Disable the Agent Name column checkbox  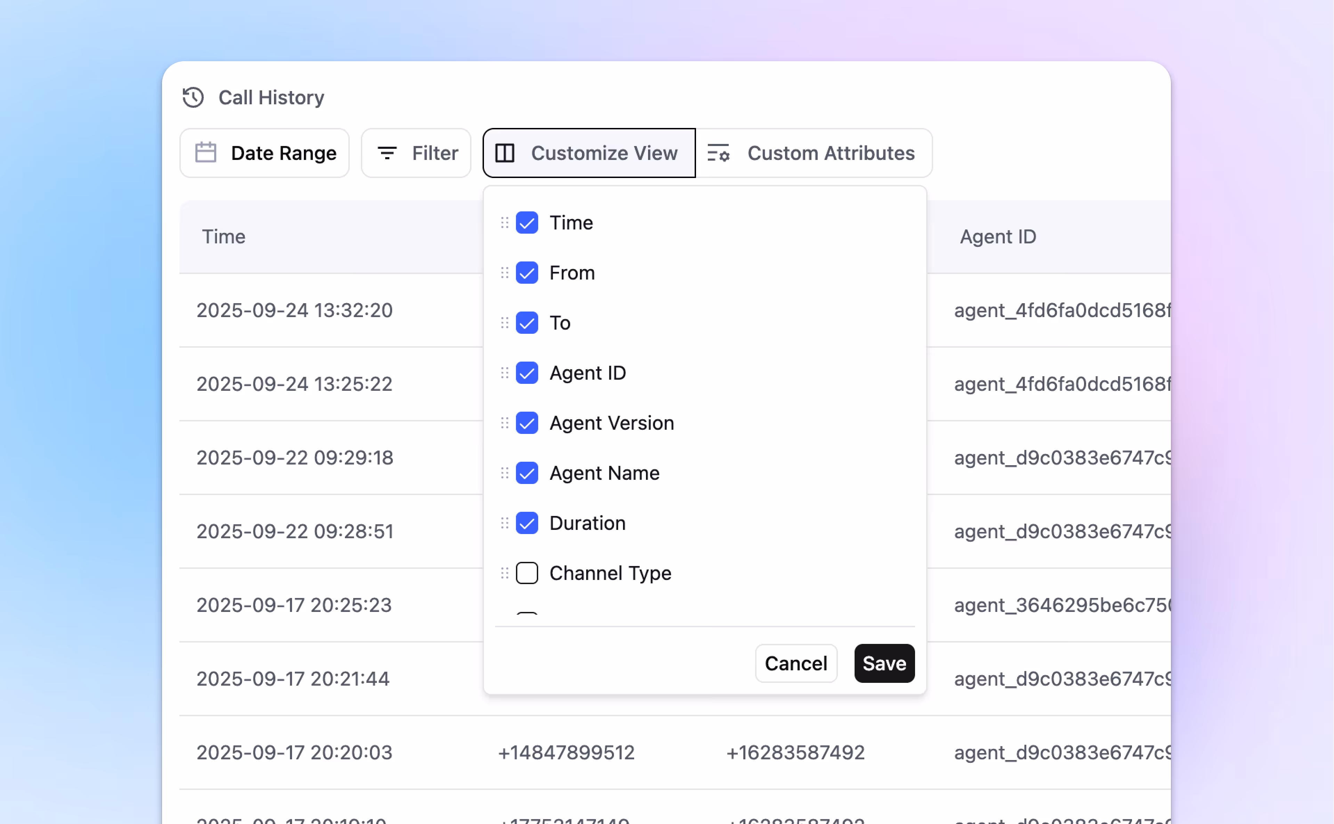pyautogui.click(x=527, y=473)
